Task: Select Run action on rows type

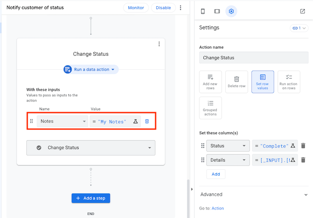Action: pyautogui.click(x=289, y=82)
